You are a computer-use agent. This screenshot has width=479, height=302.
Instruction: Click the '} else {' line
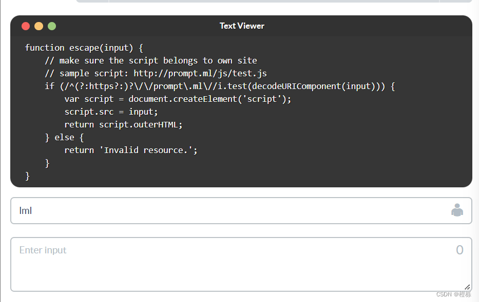click(65, 137)
